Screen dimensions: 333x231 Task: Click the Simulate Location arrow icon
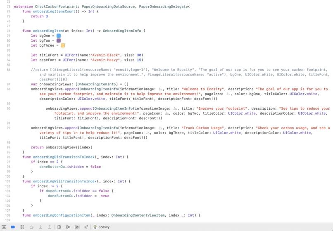[x=86, y=227]
